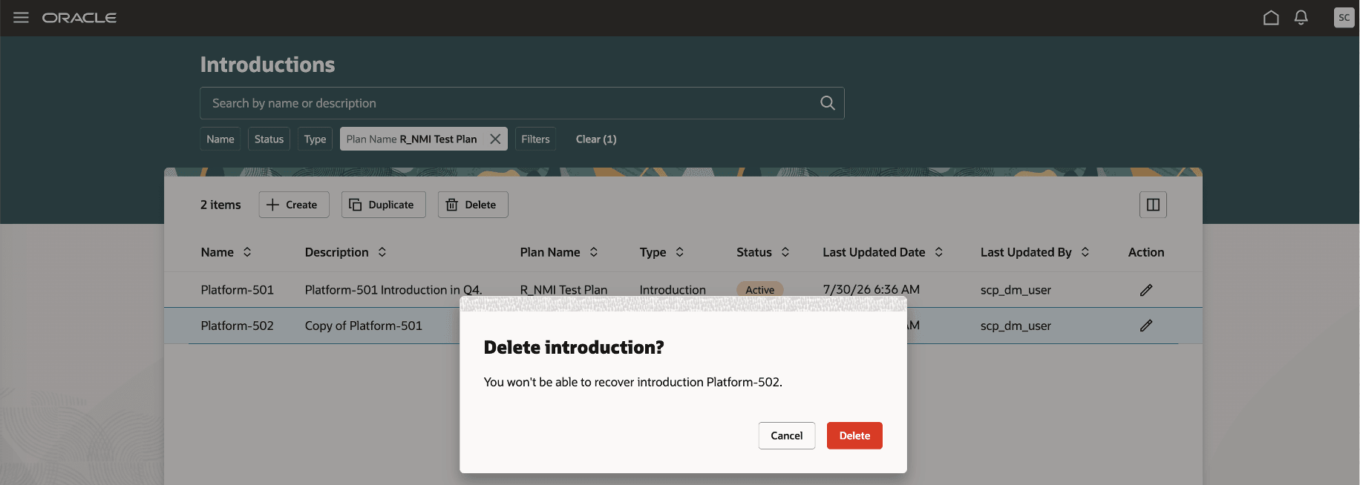
Task: Click the Introductions page heading
Action: click(267, 65)
